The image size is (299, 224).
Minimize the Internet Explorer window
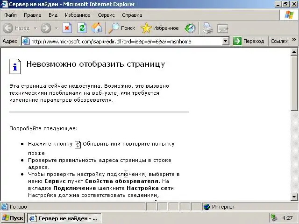tap(278, 4)
